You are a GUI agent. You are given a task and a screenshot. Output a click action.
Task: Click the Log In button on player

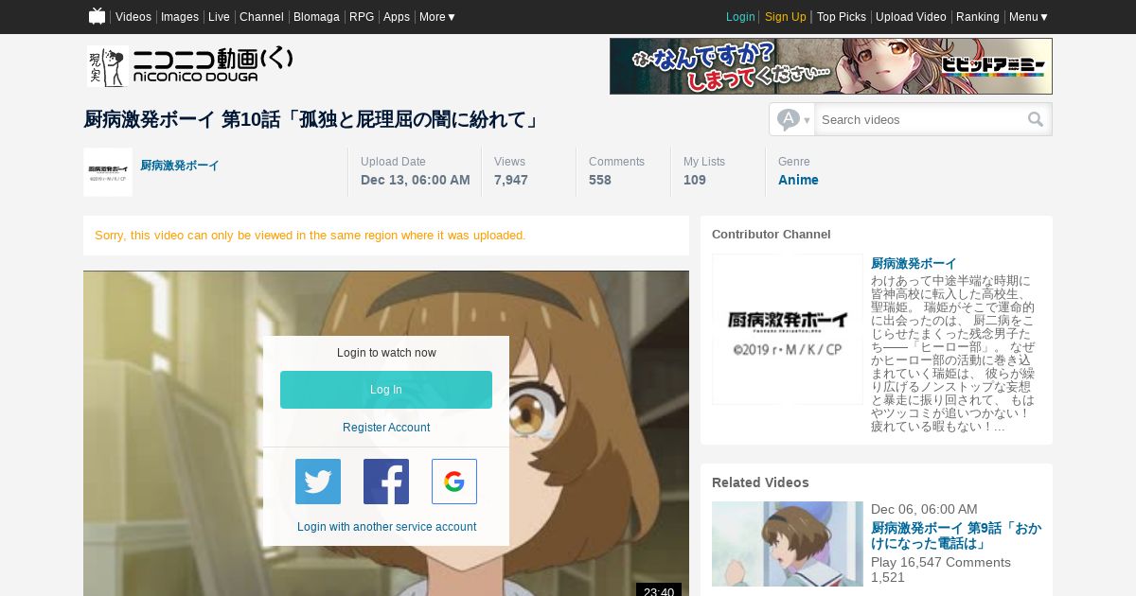click(386, 390)
